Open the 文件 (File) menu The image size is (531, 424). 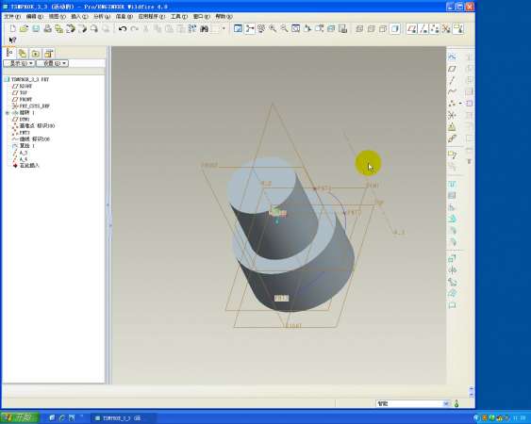12,16
